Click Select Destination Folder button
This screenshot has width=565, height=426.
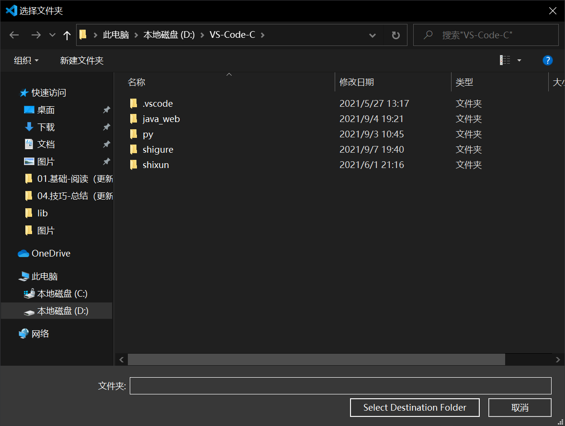pyautogui.click(x=415, y=408)
